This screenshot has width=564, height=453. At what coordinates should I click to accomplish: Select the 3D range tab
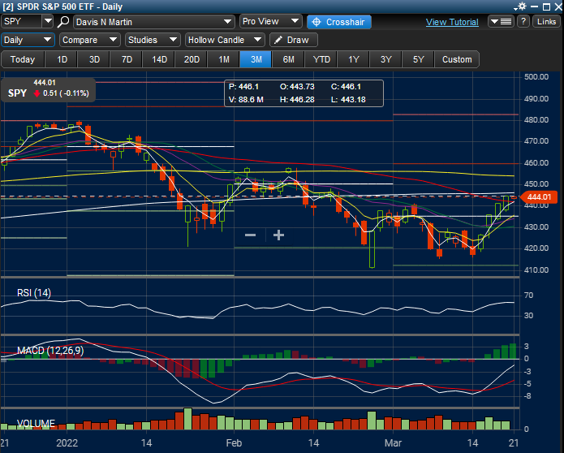[x=94, y=59]
